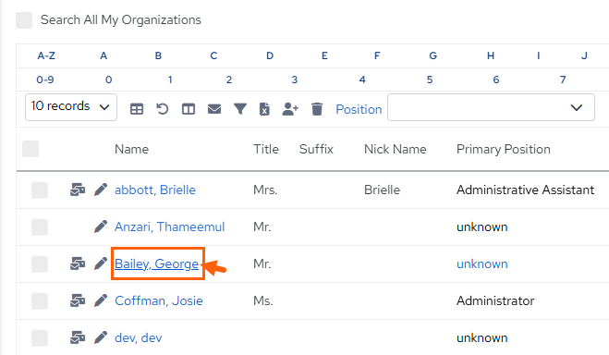Click the trash delete icon
The width and height of the screenshot is (609, 355).
click(x=317, y=109)
